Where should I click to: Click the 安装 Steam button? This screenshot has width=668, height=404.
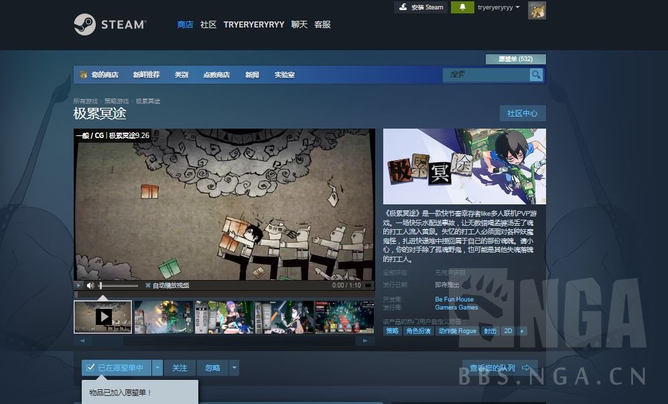pyautogui.click(x=421, y=7)
